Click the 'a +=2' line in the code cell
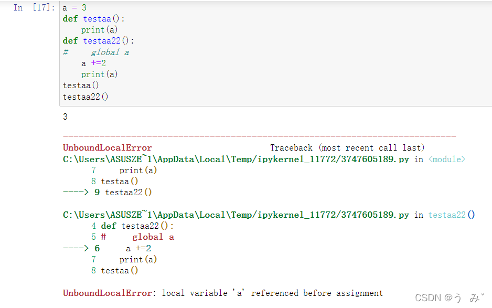Image resolution: width=492 pixels, height=308 pixels. tap(93, 63)
